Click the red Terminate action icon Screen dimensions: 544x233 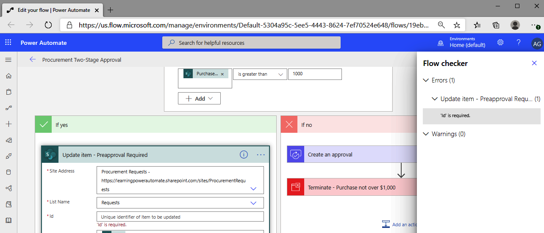point(295,187)
